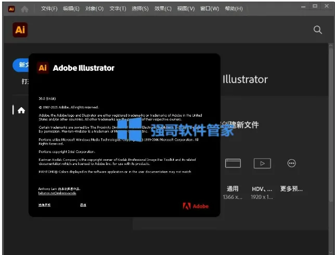Click the Adobe Illustrator title in About dialog
This screenshot has height=255, width=335.
coord(84,68)
